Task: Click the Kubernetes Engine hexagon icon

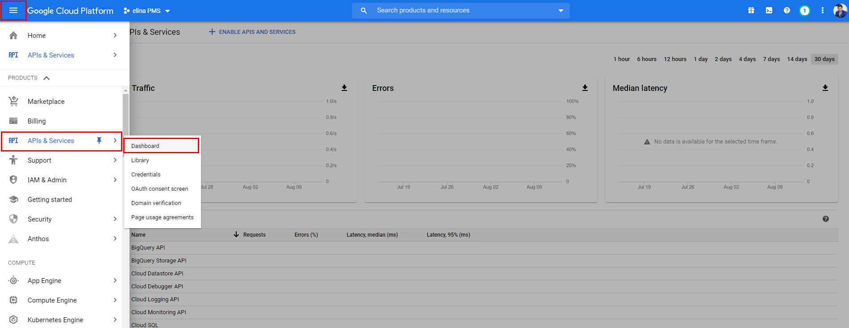Action: pyautogui.click(x=13, y=320)
